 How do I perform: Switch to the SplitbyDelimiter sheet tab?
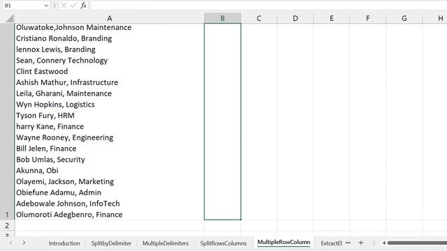(111, 243)
